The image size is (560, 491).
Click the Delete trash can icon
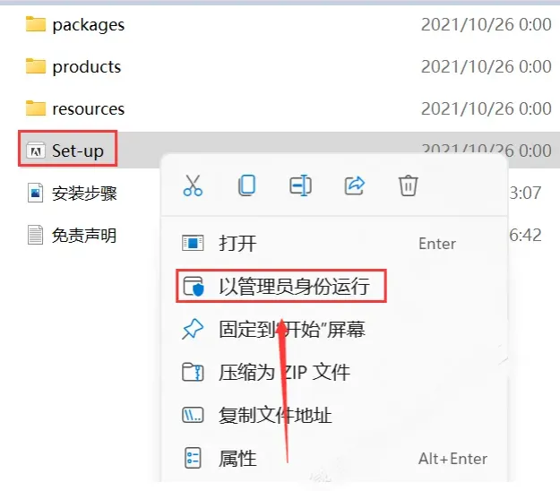[x=408, y=185]
